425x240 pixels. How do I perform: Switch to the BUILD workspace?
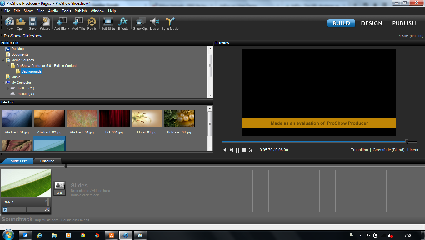click(x=341, y=23)
